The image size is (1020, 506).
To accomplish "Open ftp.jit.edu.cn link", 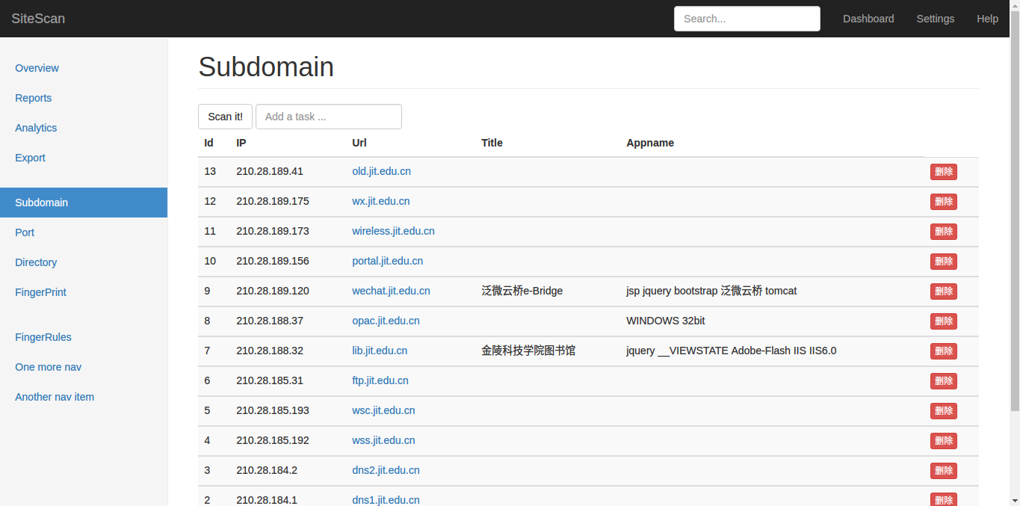I will click(x=380, y=380).
